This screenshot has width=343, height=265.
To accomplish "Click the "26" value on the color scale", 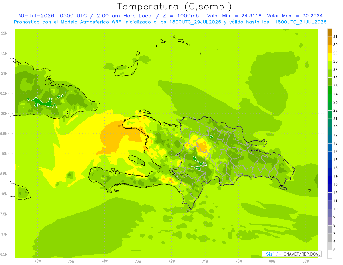I will tap(336, 78).
